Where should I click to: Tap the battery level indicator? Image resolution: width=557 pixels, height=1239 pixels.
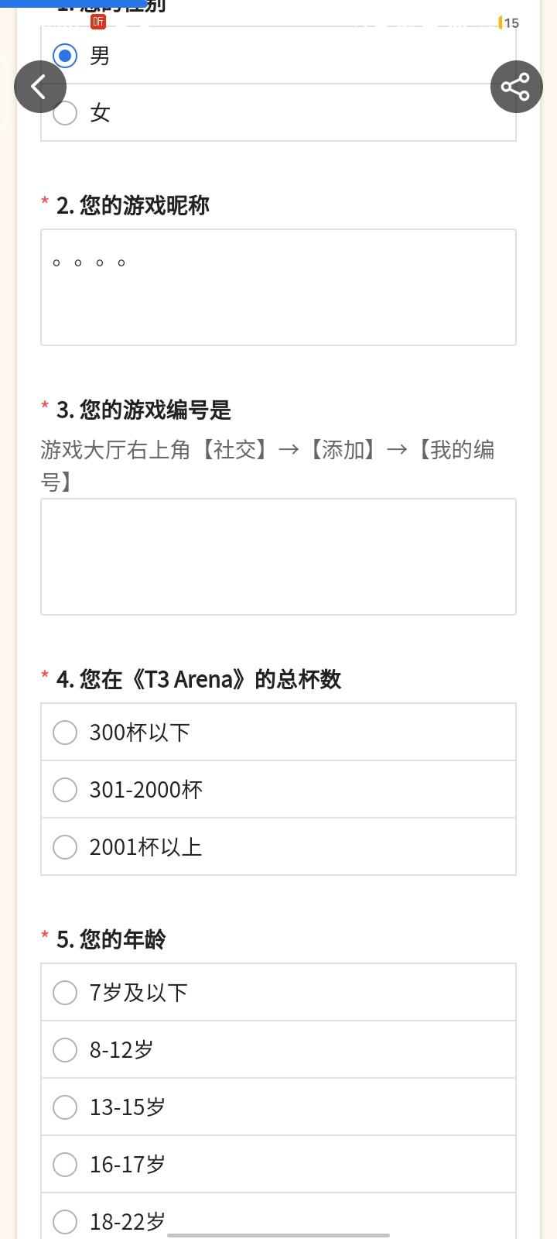[x=509, y=23]
